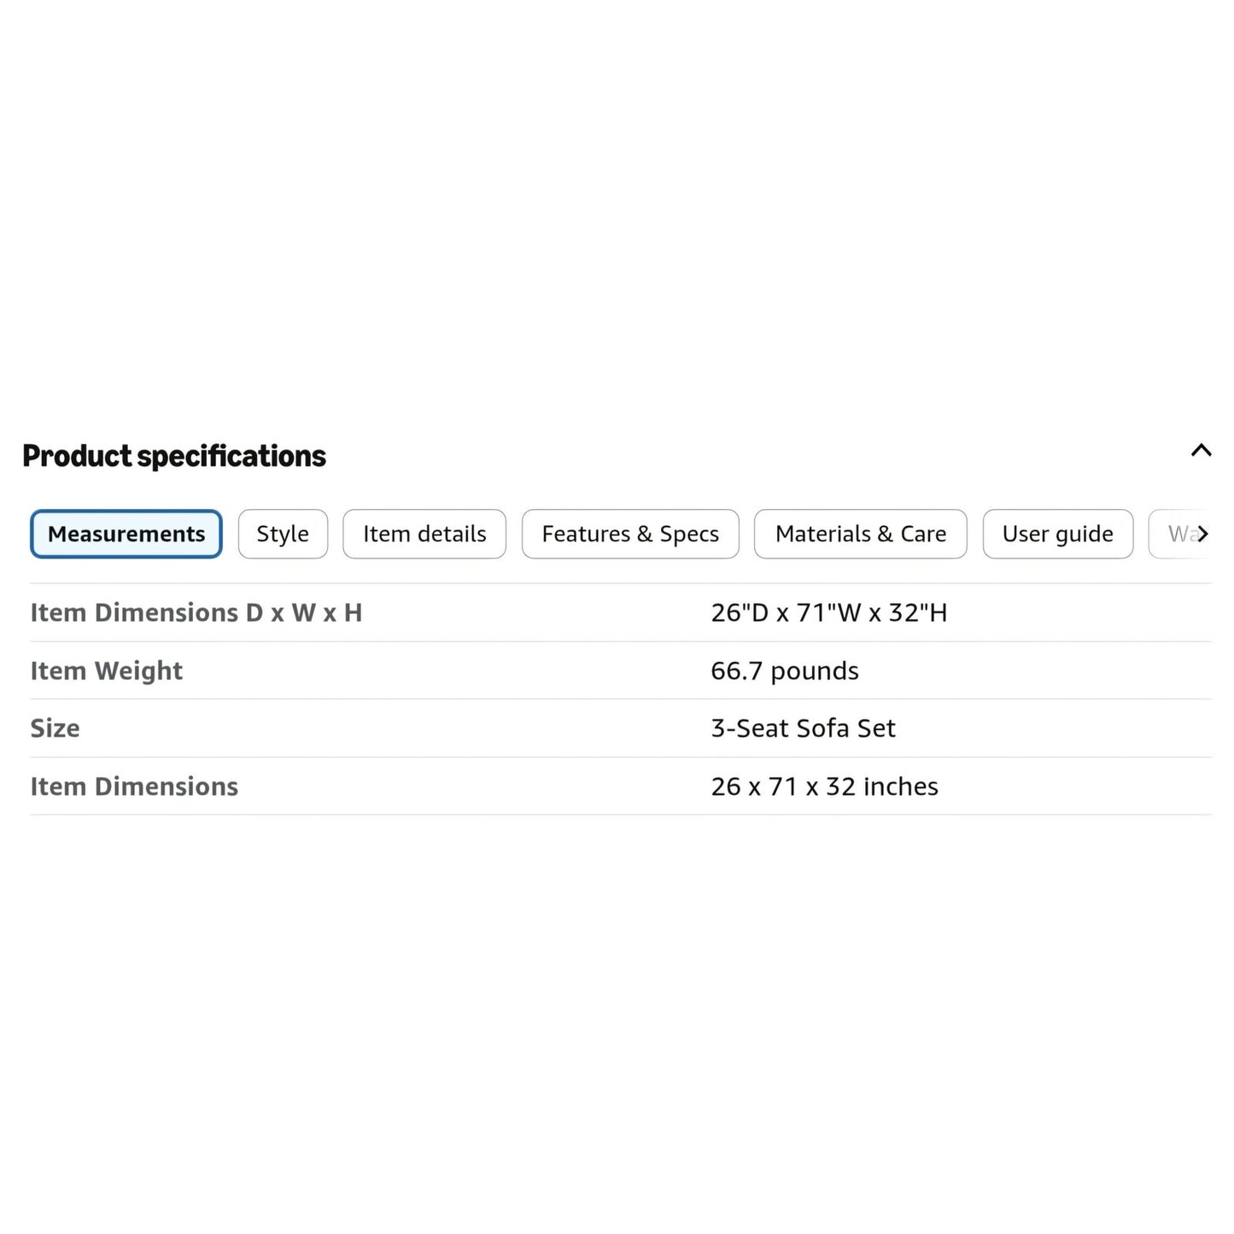Open the Item details tab

pos(424,534)
